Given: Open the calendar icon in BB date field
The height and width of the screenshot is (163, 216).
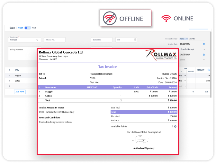Looking at the screenshot, I should click(x=135, y=40).
